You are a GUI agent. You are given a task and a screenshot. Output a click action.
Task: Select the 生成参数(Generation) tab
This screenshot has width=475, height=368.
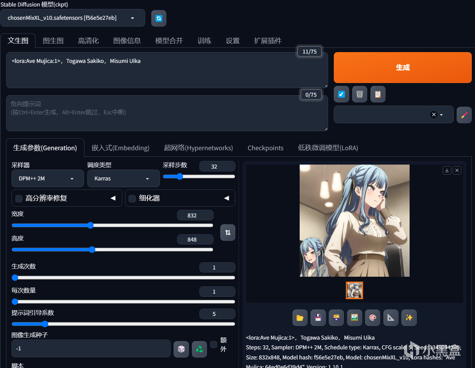point(45,148)
